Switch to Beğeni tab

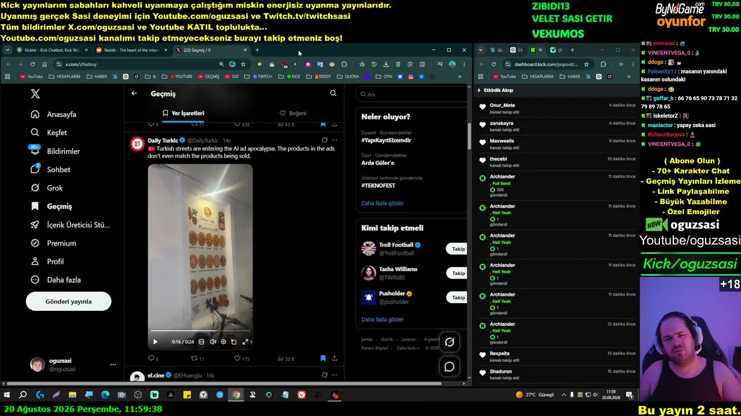[x=293, y=113]
